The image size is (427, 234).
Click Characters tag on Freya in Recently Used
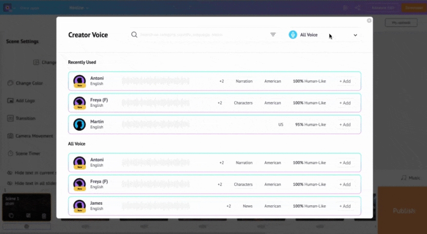click(x=243, y=103)
